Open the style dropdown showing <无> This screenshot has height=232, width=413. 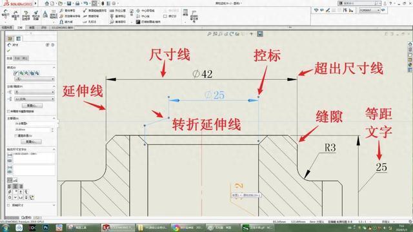35,79
